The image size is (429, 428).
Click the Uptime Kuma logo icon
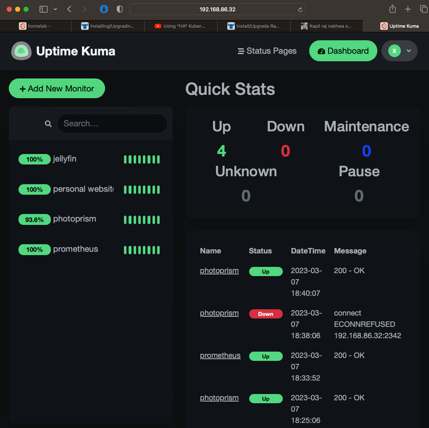(x=21, y=51)
